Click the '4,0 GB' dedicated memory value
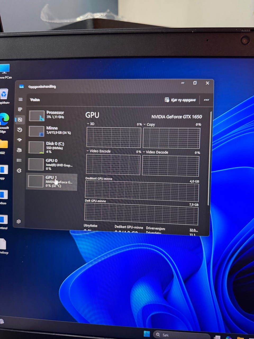 click(x=194, y=181)
